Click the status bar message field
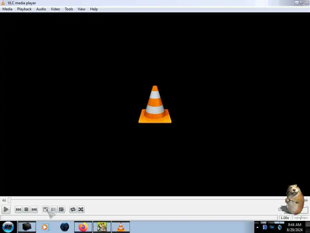This screenshot has height=233, width=310. pyautogui.click(x=139, y=218)
